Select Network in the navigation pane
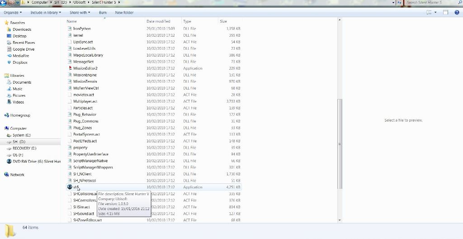 [17, 175]
